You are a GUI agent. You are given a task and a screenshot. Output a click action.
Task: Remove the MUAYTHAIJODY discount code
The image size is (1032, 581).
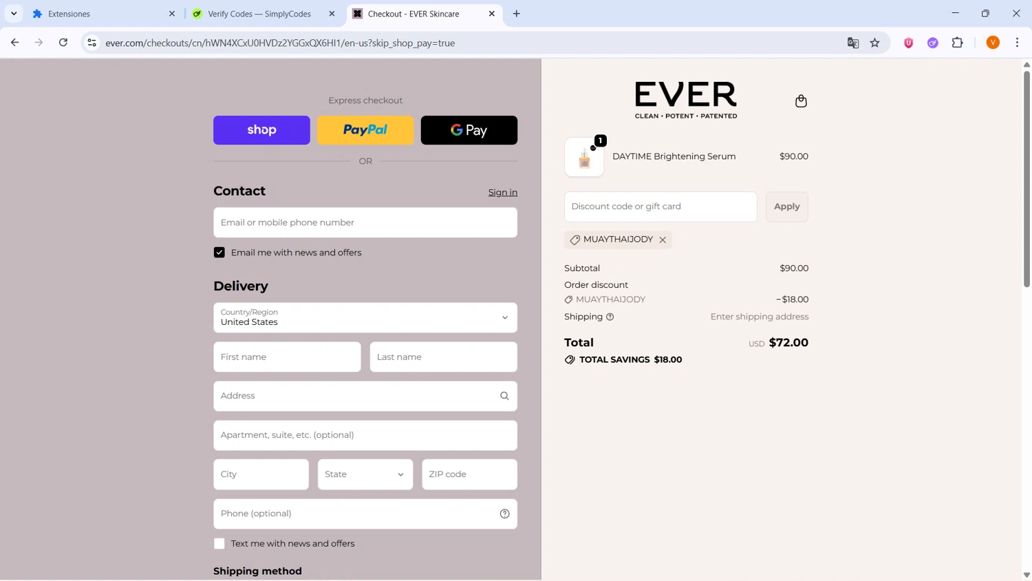click(663, 240)
